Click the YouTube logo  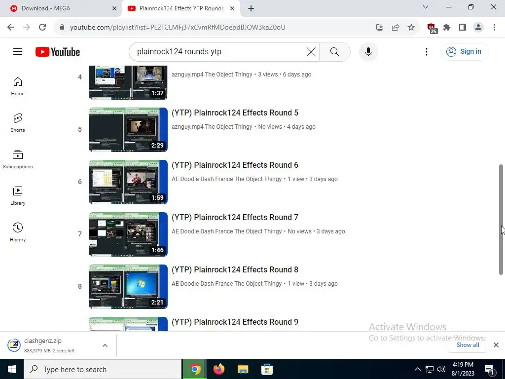coord(58,52)
